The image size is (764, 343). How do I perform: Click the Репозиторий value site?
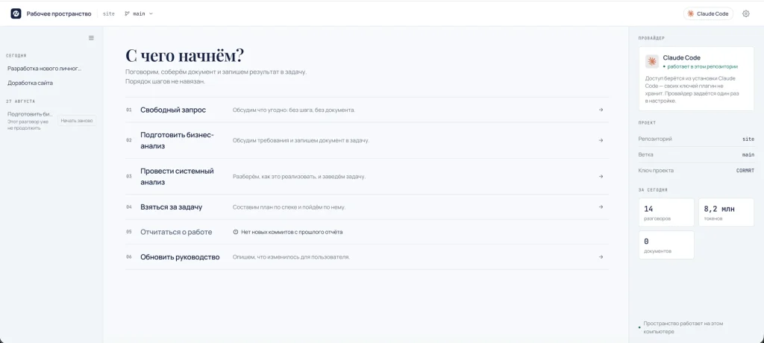pos(748,139)
